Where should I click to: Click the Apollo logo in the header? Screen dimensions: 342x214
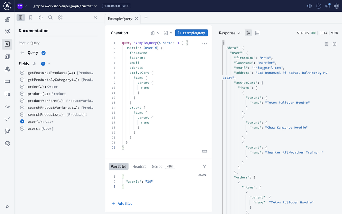[x=7, y=6]
